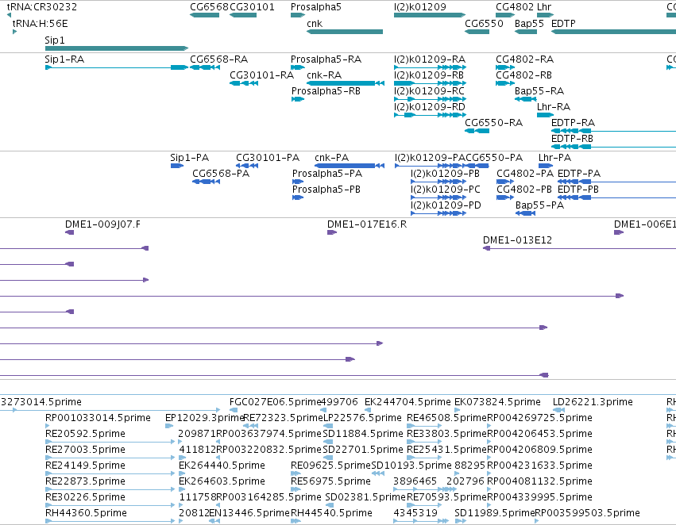Click the tRNA:H:56E gene label
Screen dimensions: 676x525
point(40,23)
